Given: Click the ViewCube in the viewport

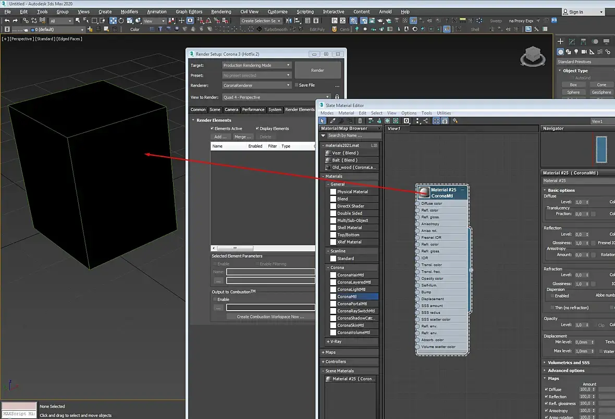Looking at the screenshot, I should 533,54.
